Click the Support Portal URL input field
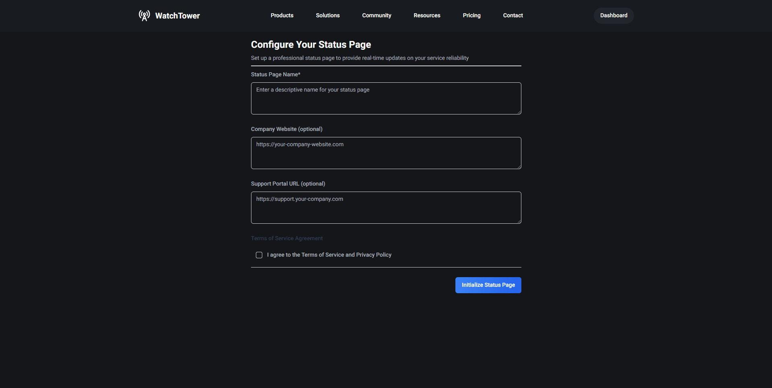 coord(385,208)
